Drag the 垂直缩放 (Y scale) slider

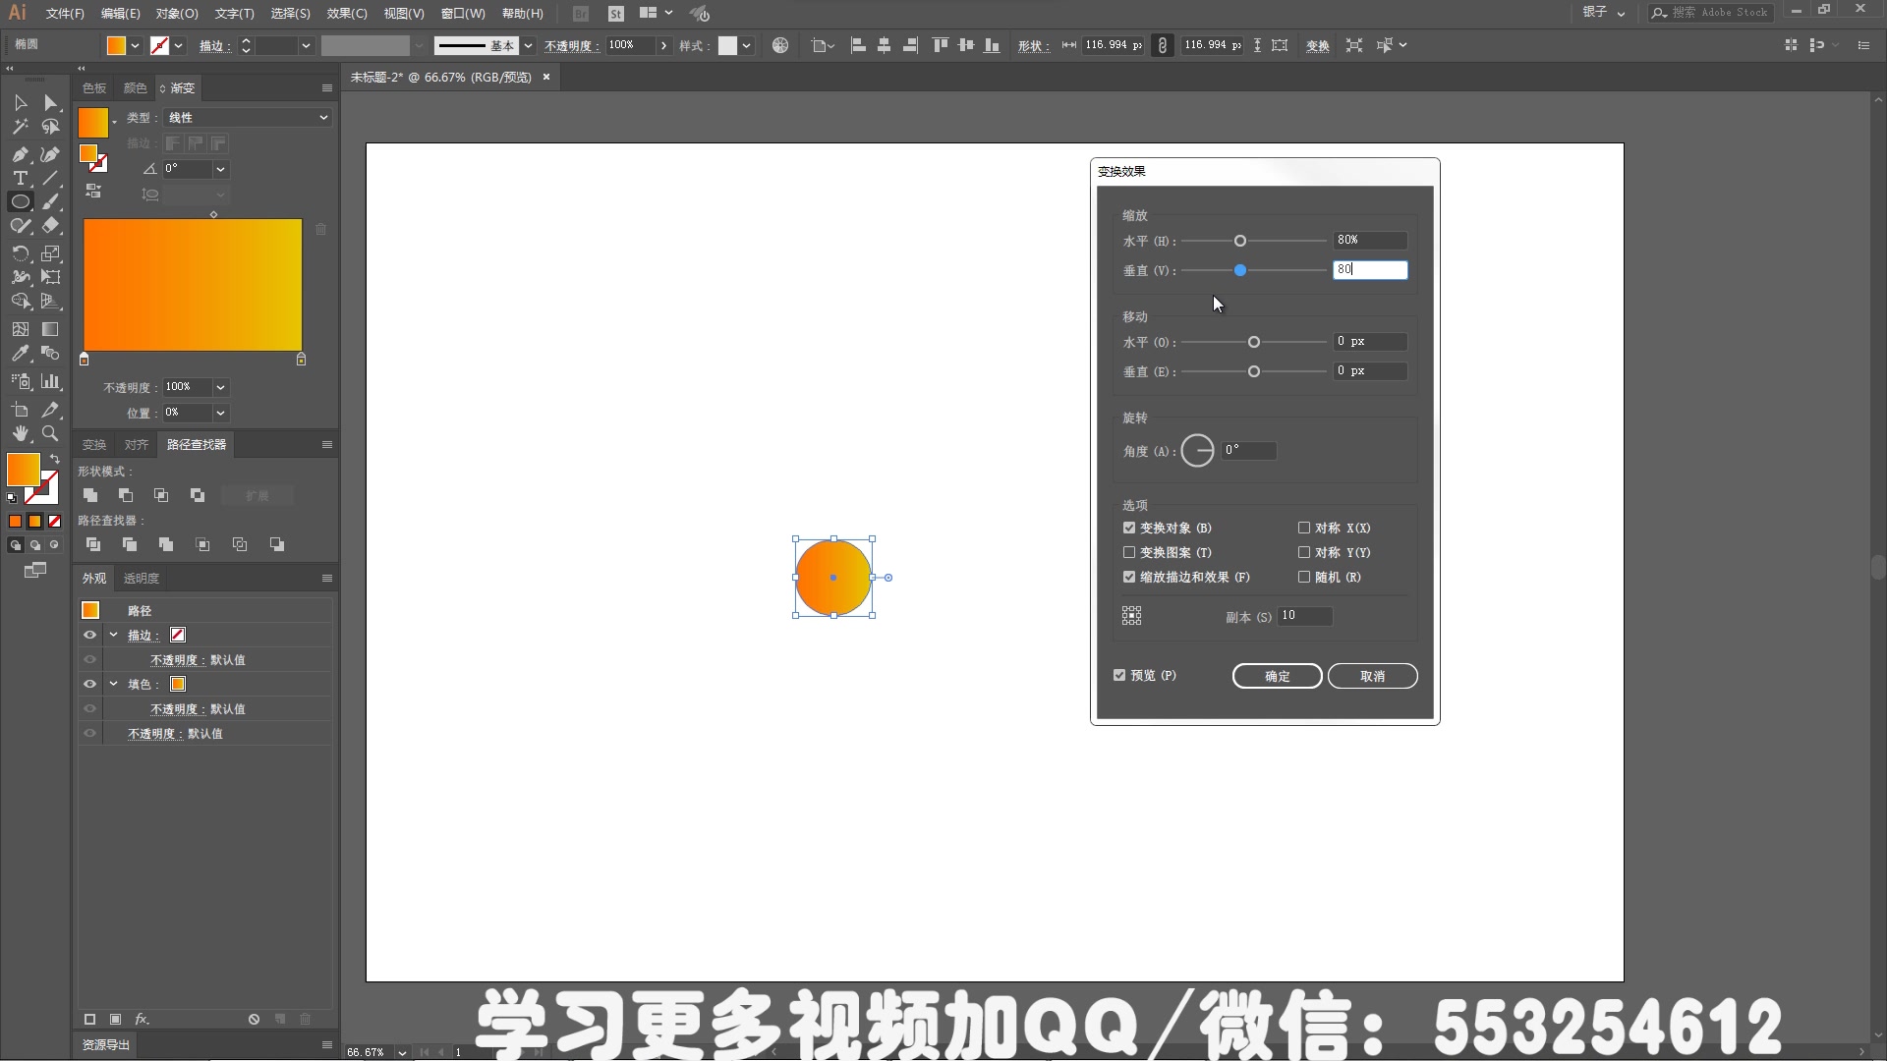click(1240, 269)
